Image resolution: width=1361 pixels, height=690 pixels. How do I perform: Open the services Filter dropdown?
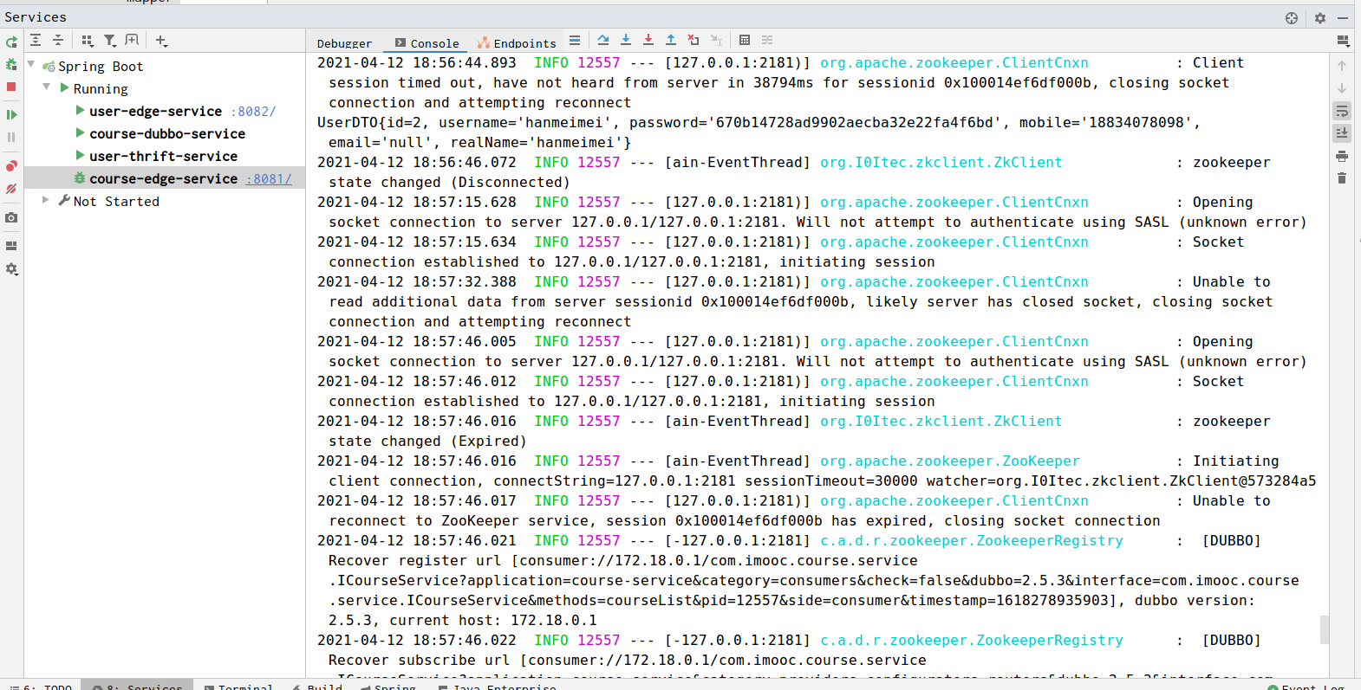coord(110,40)
